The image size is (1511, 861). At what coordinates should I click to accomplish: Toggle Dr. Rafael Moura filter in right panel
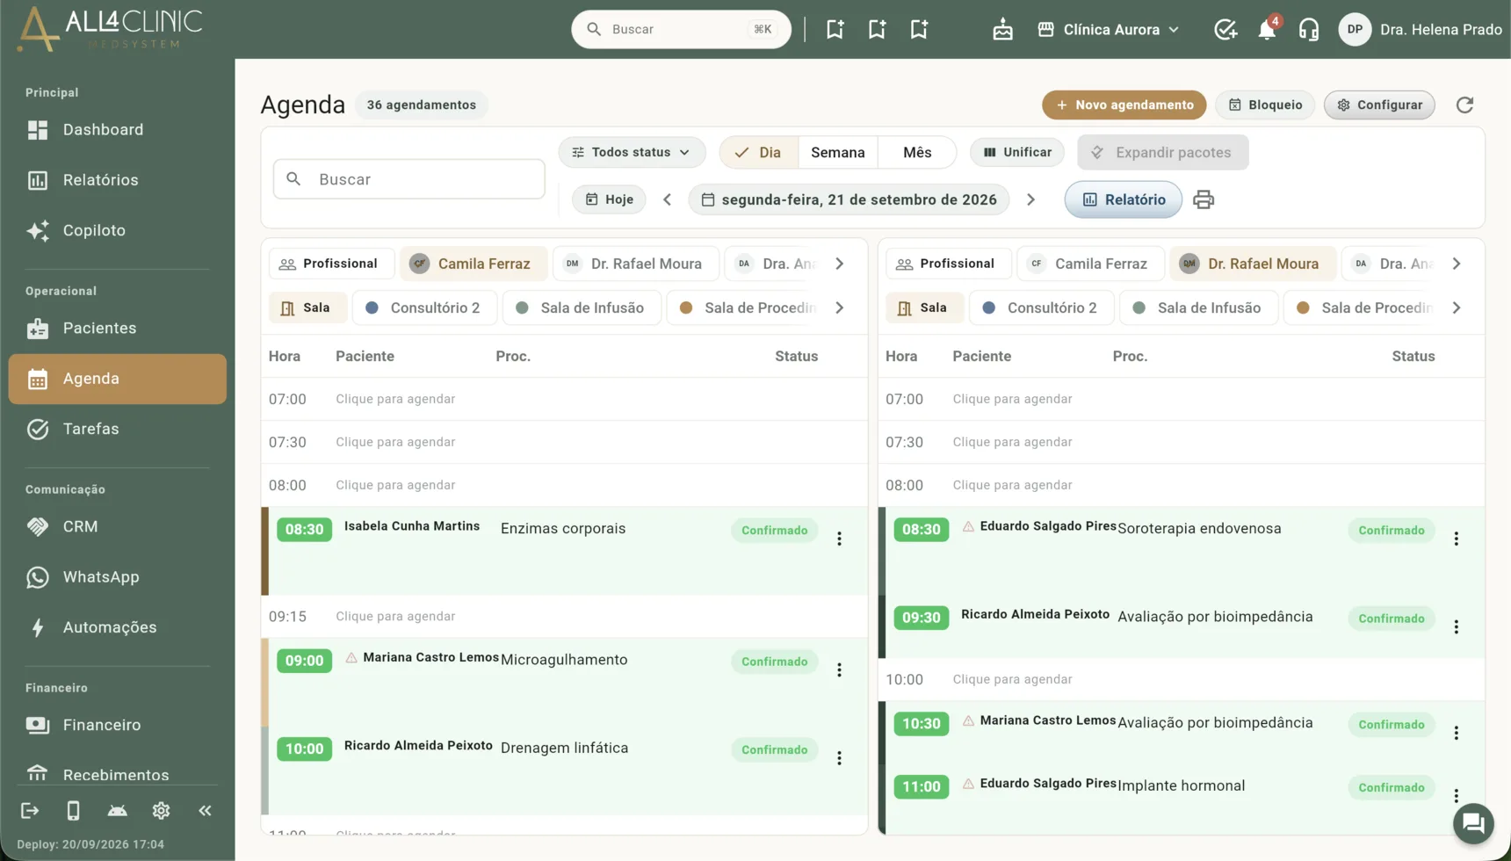pyautogui.click(x=1252, y=264)
